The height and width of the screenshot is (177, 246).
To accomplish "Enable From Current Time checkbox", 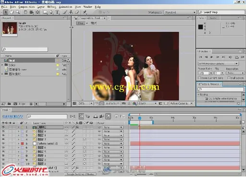I will (x=199, y=78).
